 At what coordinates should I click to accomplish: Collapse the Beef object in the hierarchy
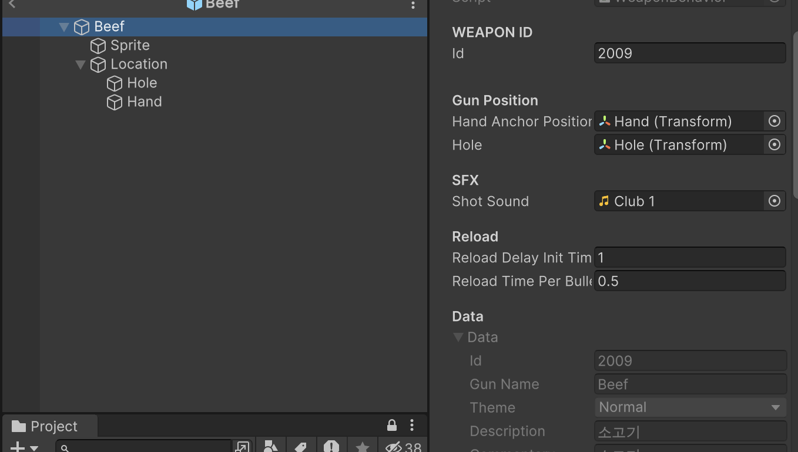(x=63, y=26)
